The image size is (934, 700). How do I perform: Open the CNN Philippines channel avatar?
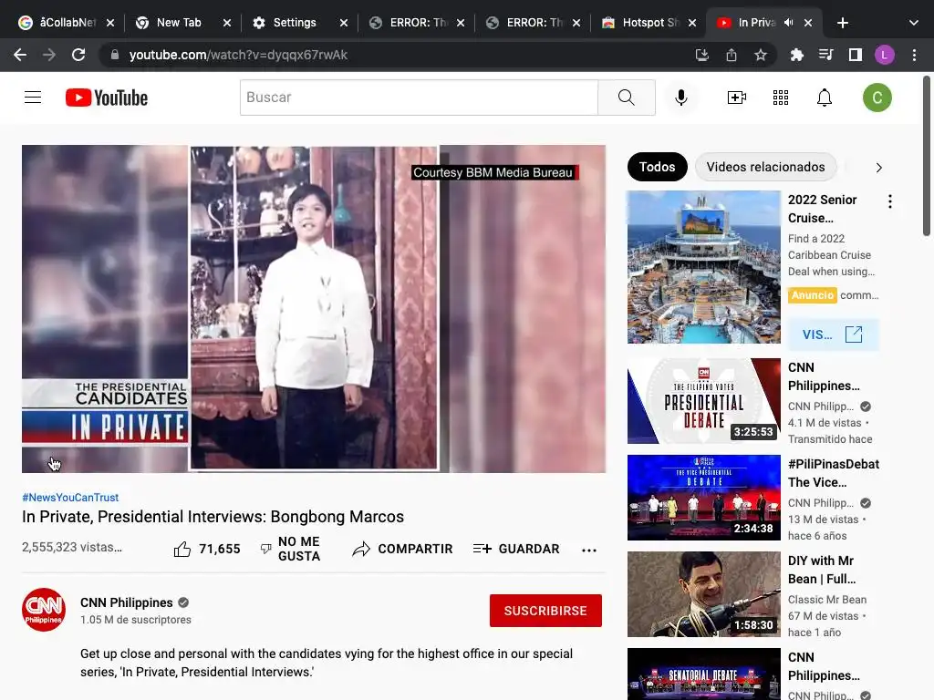44,610
